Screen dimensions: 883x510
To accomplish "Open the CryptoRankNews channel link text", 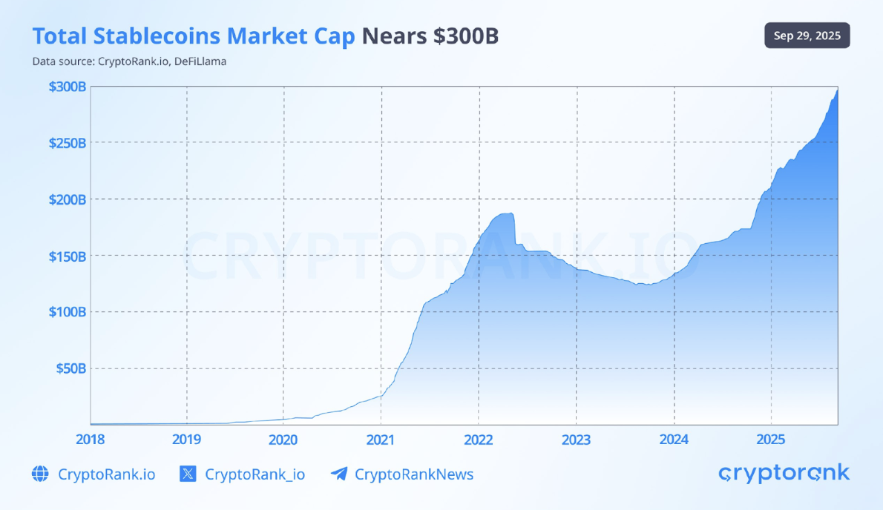I will pos(414,474).
